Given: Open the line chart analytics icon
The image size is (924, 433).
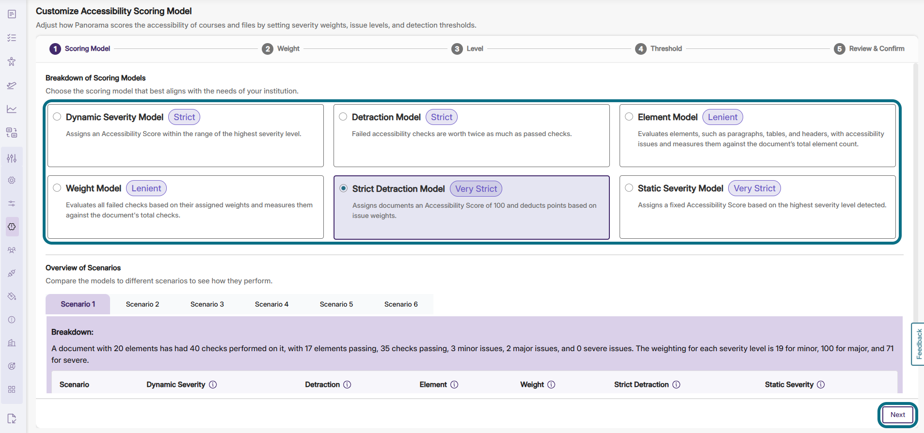Looking at the screenshot, I should pos(12,109).
